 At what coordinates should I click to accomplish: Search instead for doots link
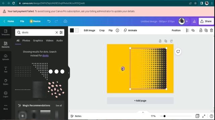(x=45, y=56)
